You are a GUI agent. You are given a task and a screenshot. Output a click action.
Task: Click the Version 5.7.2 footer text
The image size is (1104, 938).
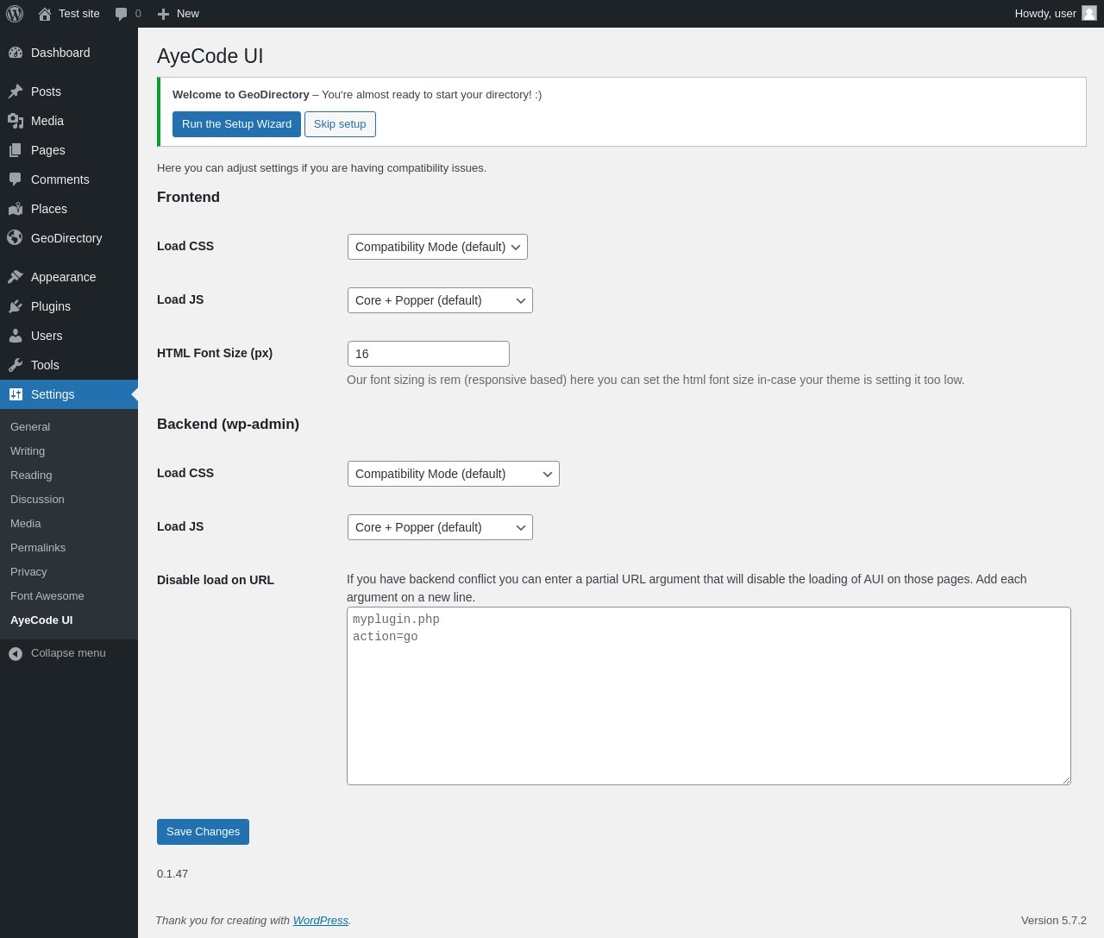point(1054,921)
